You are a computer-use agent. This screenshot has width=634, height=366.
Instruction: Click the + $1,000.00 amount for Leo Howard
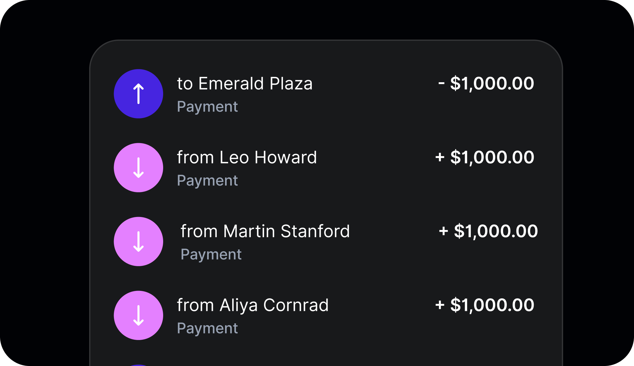484,157
